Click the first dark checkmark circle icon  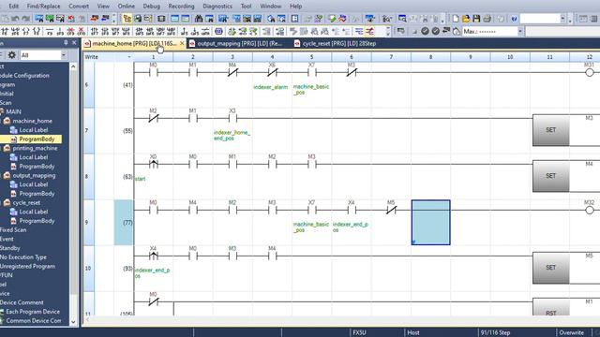(x=425, y=31)
